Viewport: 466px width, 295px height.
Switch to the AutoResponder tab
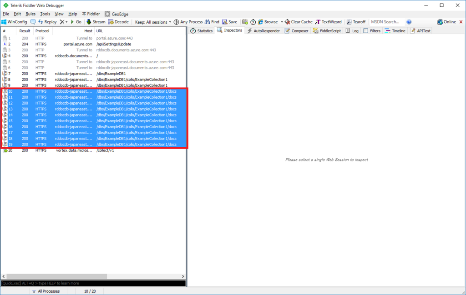pos(263,30)
